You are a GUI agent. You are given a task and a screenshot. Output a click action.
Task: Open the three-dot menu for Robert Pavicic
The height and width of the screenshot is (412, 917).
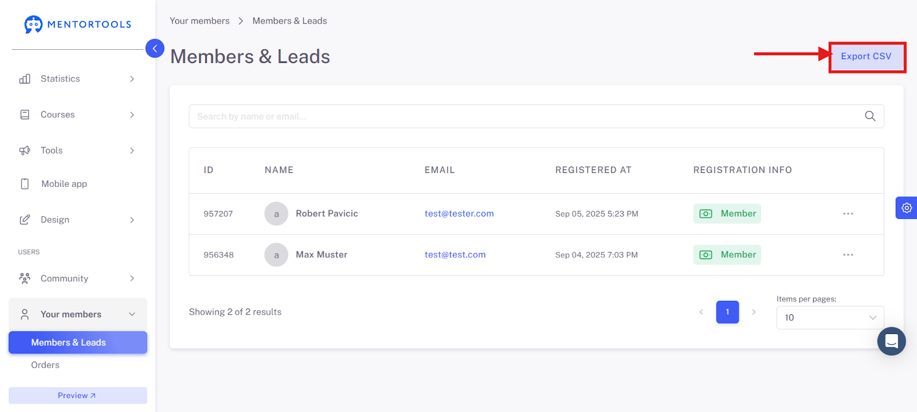(x=848, y=214)
